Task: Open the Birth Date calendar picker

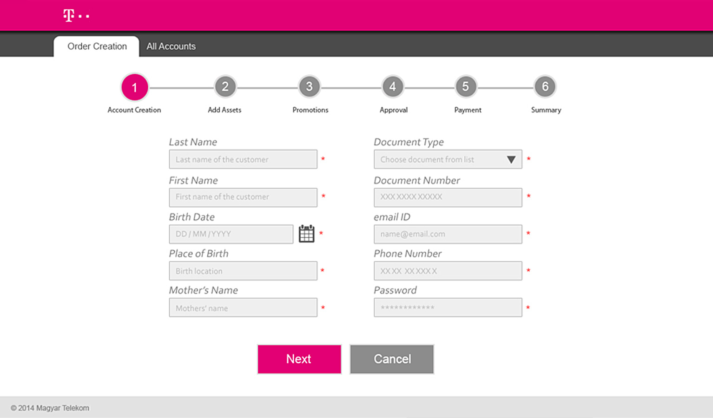Action: click(306, 234)
